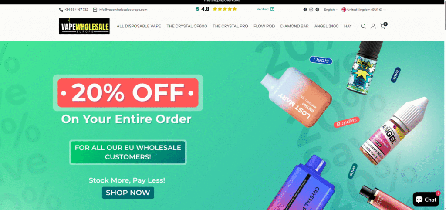Open THE CRYSTAL PRO menu item
Image resolution: width=446 pixels, height=210 pixels.
[x=230, y=26]
